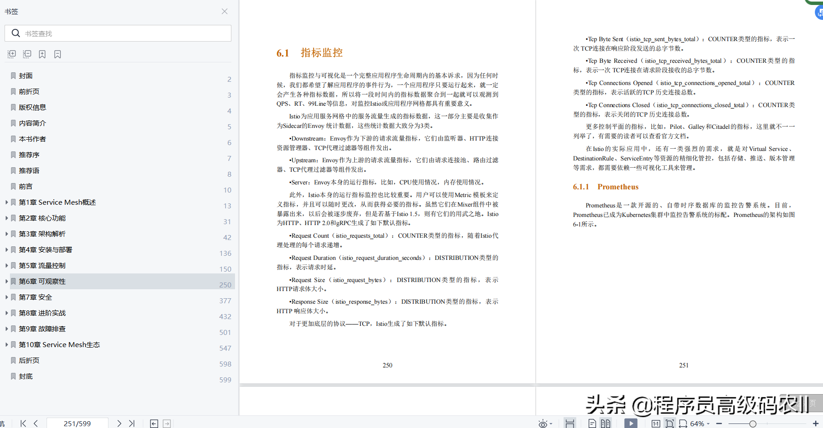Screen dimensions: 823x428
Task: Start slideshow playback
Action: (630, 423)
